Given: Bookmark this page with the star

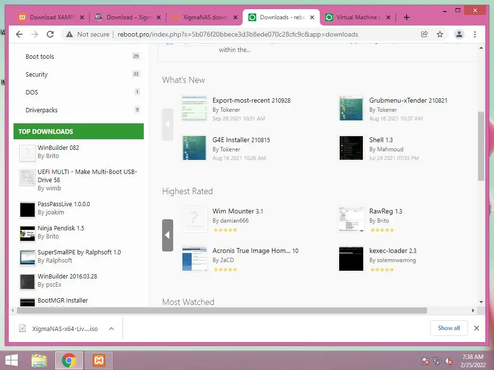Looking at the screenshot, I should (x=440, y=34).
